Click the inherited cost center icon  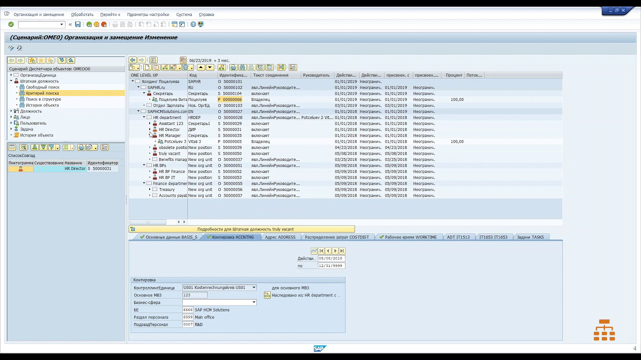pos(267,295)
